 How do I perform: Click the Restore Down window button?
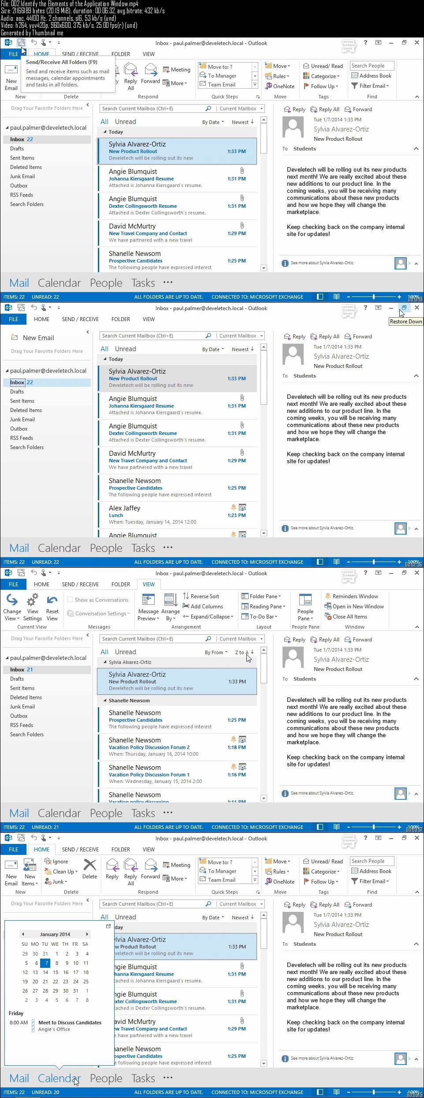(x=404, y=308)
